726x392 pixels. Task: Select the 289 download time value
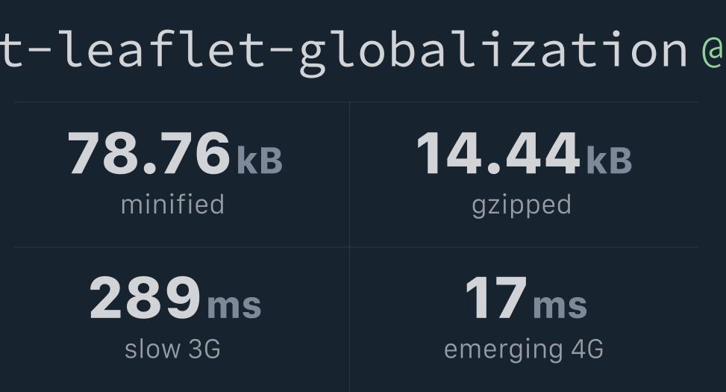tap(145, 297)
